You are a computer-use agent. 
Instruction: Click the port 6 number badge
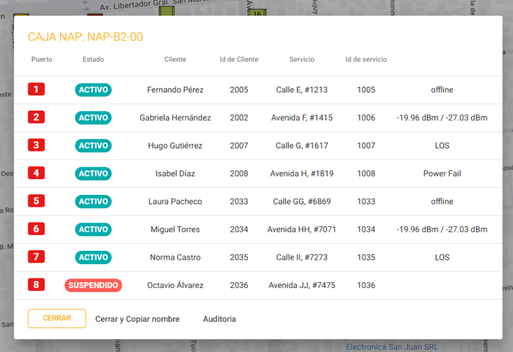click(36, 229)
